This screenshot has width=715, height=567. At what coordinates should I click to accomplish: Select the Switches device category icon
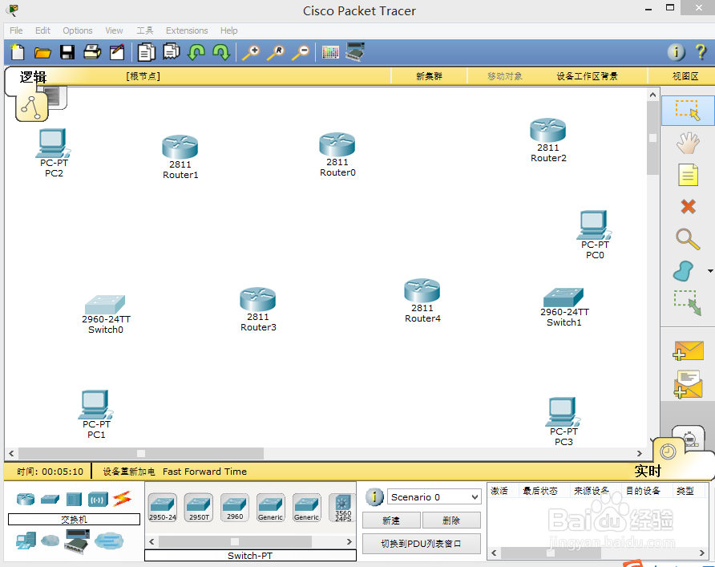[50, 500]
